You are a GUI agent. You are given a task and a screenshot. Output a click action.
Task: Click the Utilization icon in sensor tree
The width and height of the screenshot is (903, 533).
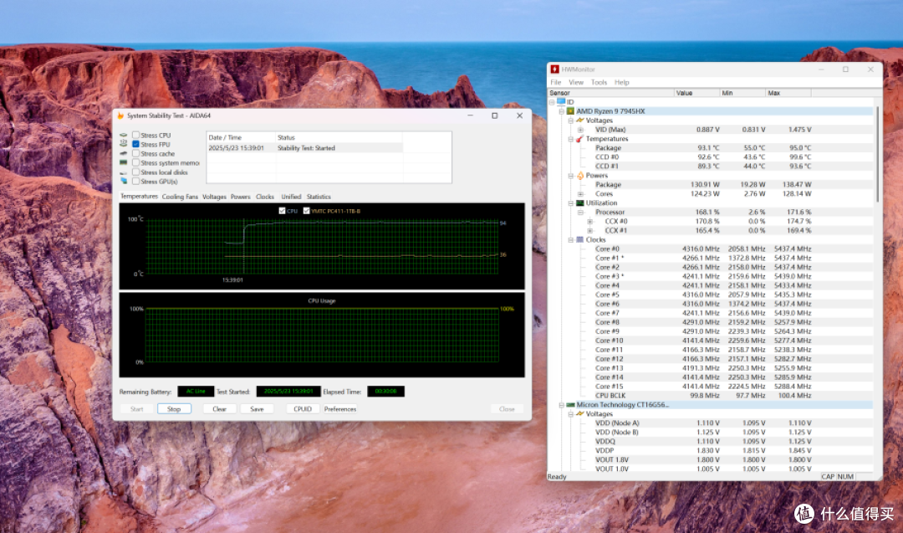point(580,202)
